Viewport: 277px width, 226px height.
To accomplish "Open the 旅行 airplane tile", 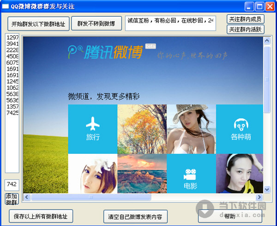I will 93,129.
